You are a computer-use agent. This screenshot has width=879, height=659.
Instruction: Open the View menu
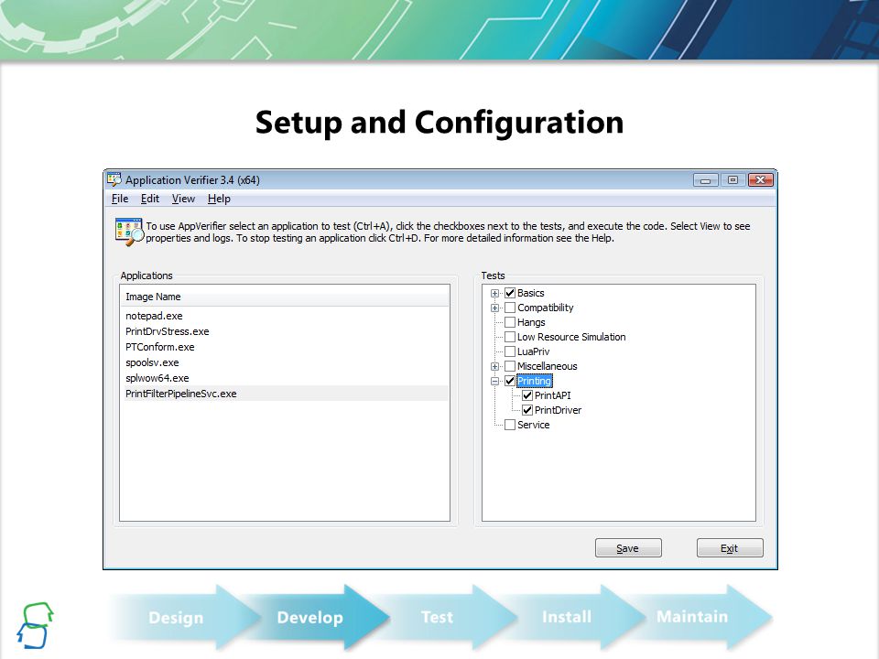tap(183, 199)
